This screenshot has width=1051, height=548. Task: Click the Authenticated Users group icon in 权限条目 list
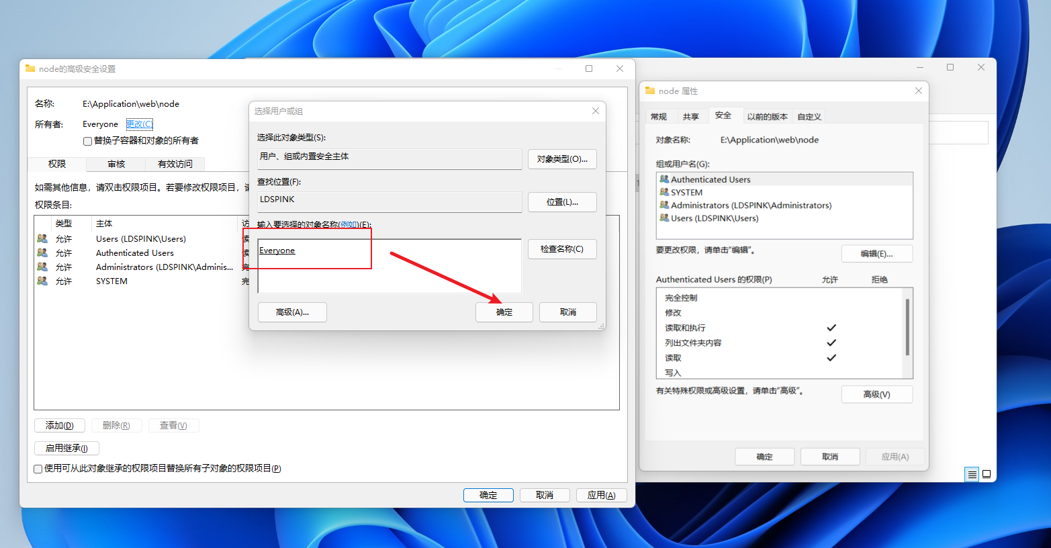click(41, 253)
